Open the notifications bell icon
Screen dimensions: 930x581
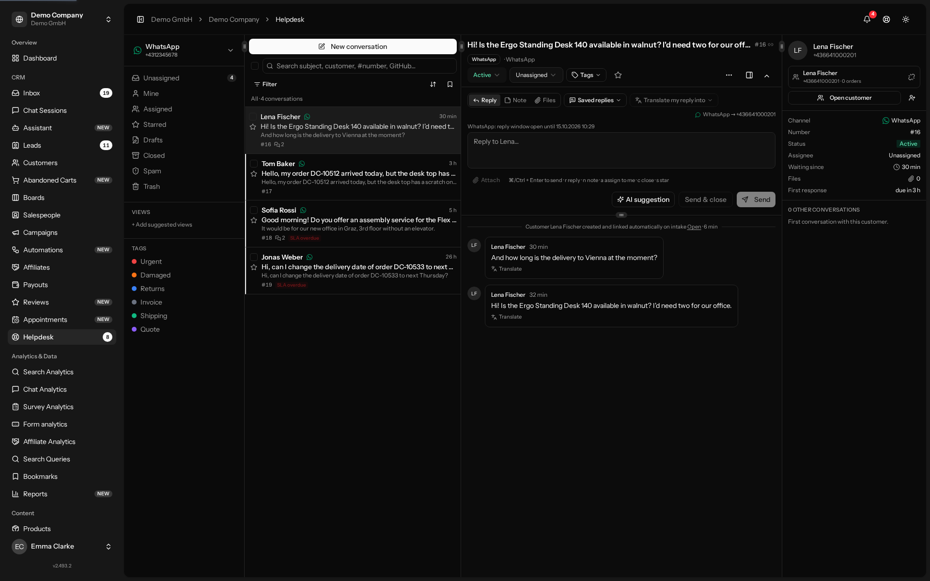click(867, 19)
